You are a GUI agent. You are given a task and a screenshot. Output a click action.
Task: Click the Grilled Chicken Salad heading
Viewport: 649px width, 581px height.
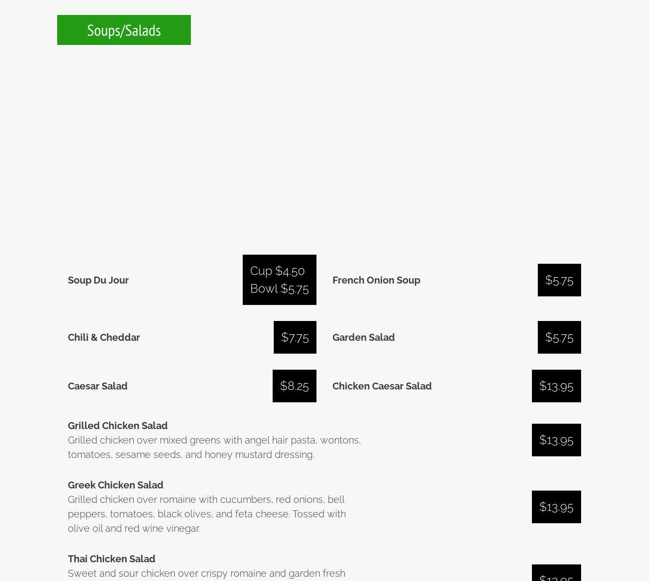[118, 425]
